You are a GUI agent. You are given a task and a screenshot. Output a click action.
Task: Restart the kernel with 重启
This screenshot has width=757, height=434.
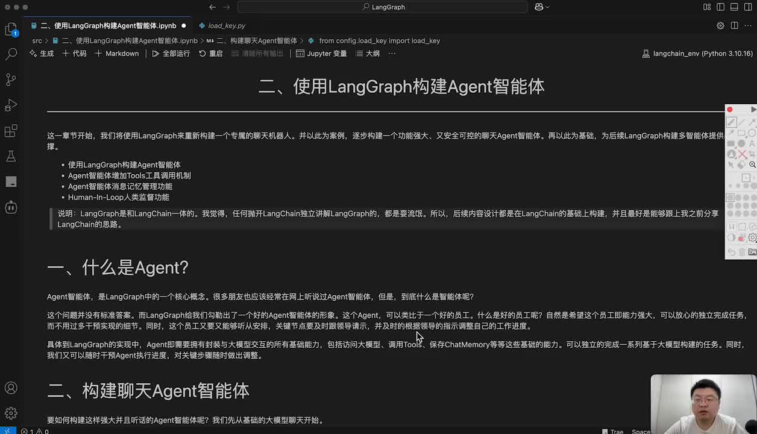tap(211, 54)
